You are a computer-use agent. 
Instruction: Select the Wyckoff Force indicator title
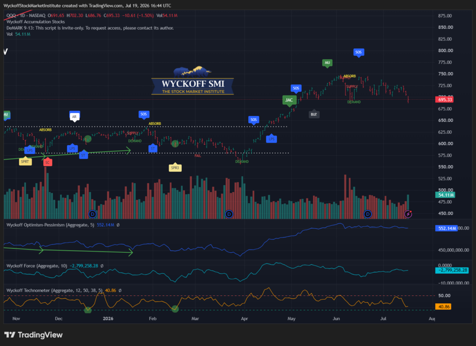click(37, 266)
